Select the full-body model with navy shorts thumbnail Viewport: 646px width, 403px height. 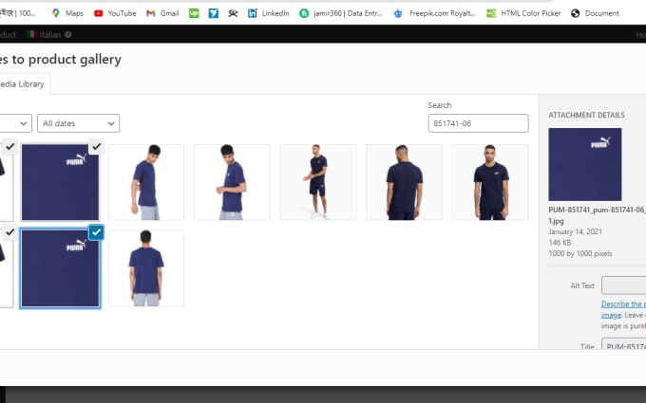point(318,183)
